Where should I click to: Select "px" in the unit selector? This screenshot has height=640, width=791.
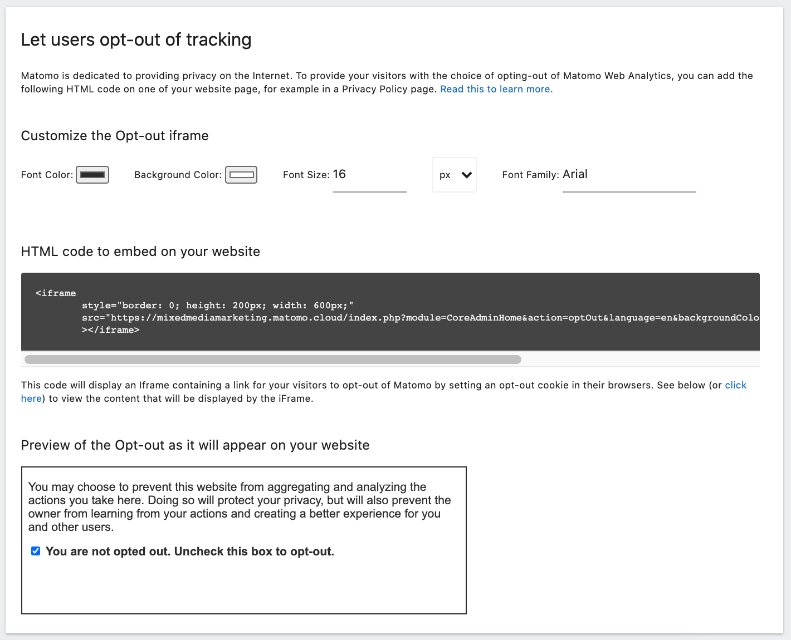pyautogui.click(x=446, y=174)
